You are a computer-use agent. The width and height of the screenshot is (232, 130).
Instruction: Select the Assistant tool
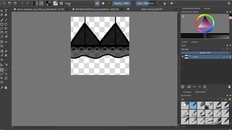pyautogui.click(x=2, y=65)
